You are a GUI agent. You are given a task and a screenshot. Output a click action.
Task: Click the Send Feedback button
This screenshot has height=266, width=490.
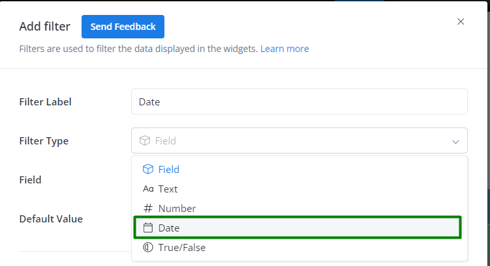pos(123,27)
